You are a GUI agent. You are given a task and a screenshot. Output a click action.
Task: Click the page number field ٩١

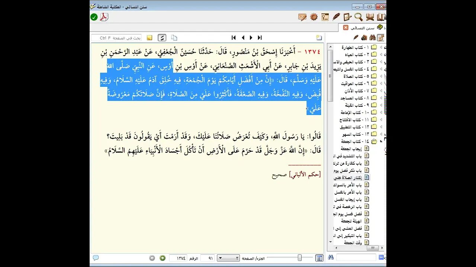[207, 258]
